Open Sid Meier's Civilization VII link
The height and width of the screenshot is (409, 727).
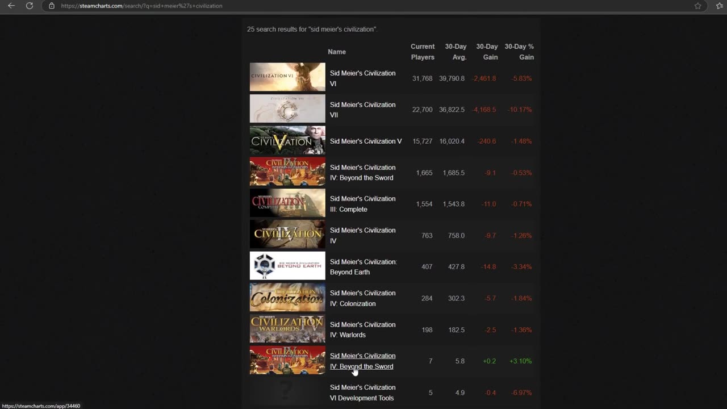tap(362, 110)
